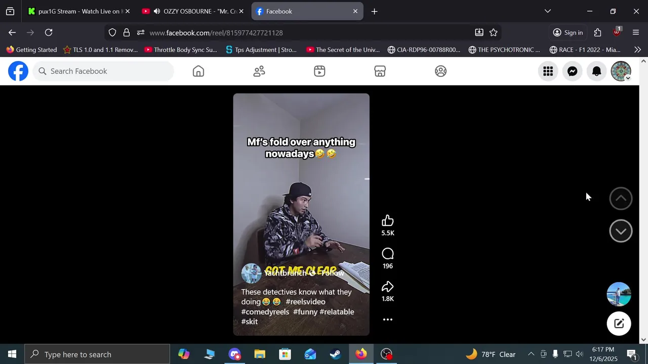The width and height of the screenshot is (648, 364).
Task: Open the Facebook menu grid icon
Action: coord(548,71)
